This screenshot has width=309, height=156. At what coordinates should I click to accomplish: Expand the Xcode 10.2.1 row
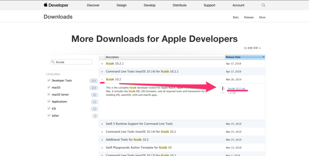(x=102, y=64)
